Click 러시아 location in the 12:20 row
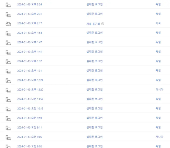The image size is (170, 148). (x=159, y=89)
